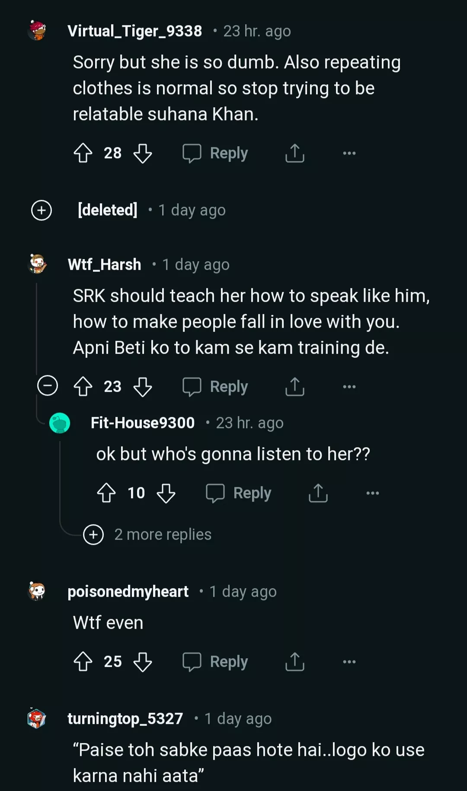The width and height of the screenshot is (467, 791).
Task: Open overflow menu on Fit-House9300's reply
Action: pyautogui.click(x=372, y=493)
